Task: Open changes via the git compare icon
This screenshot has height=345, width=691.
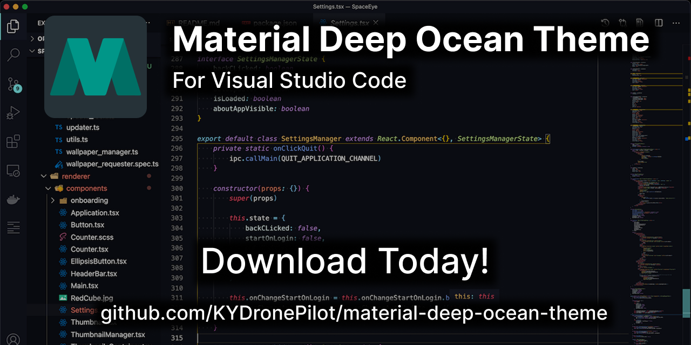Action: [622, 23]
